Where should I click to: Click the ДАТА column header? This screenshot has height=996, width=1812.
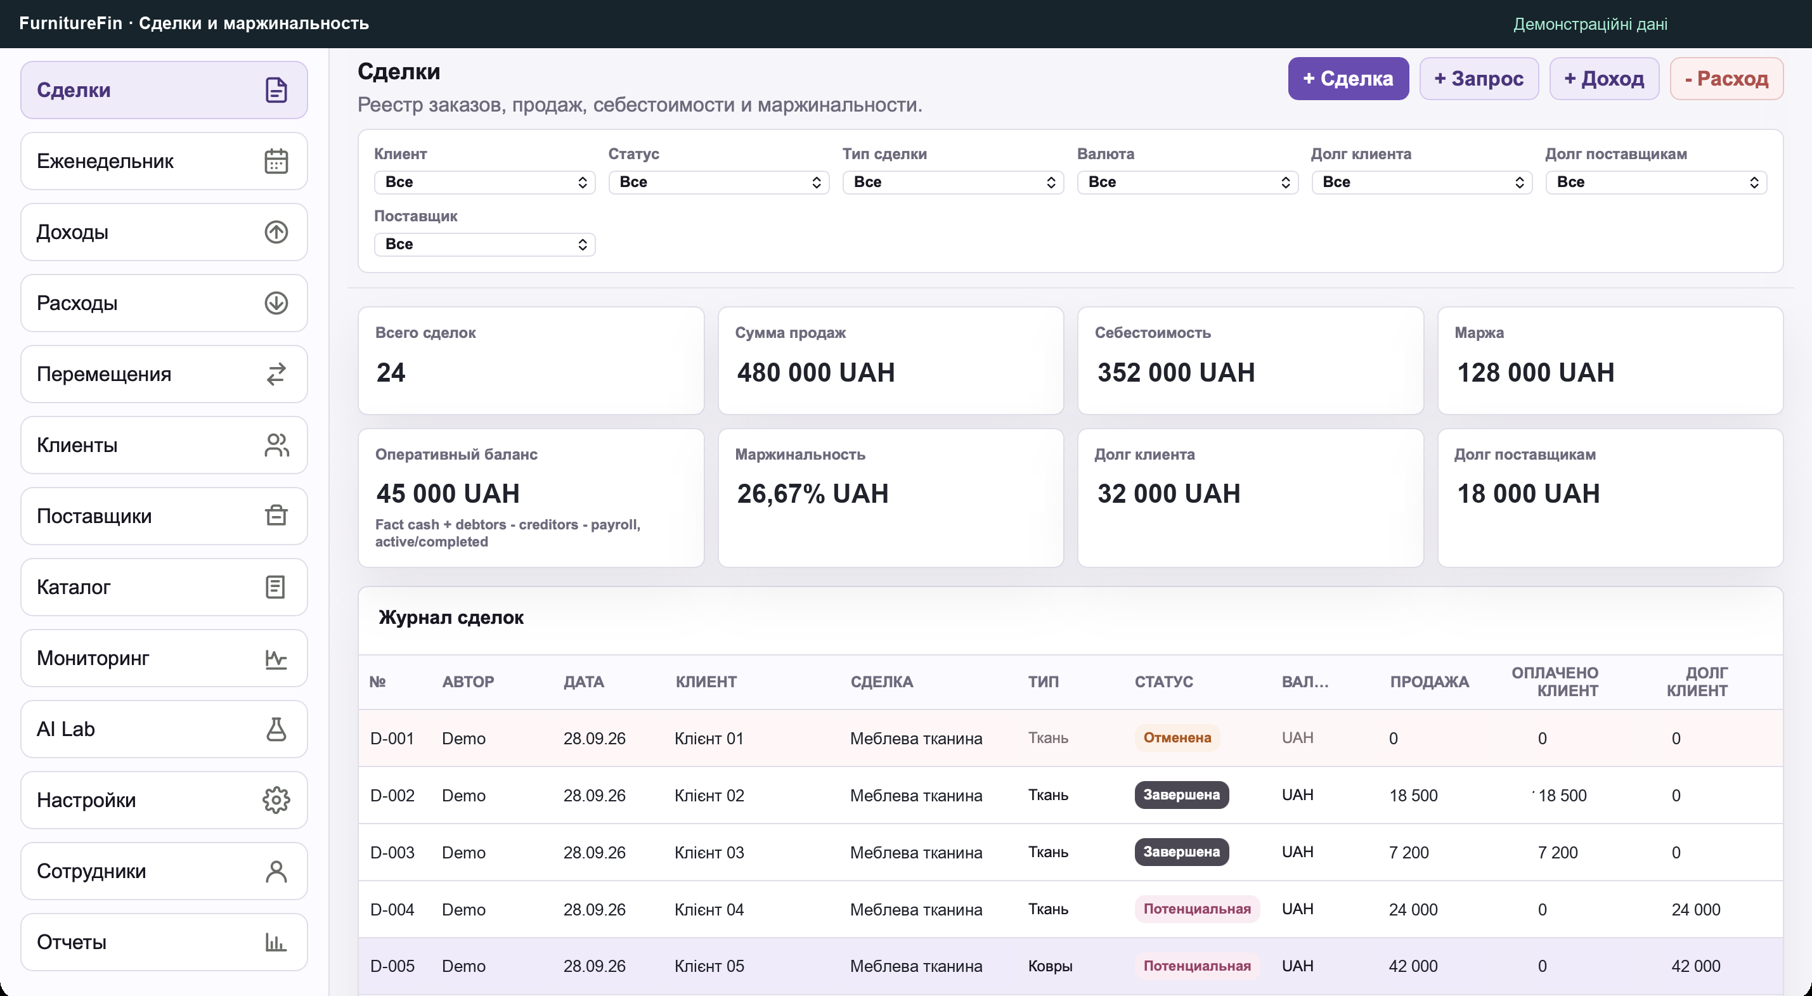(584, 682)
